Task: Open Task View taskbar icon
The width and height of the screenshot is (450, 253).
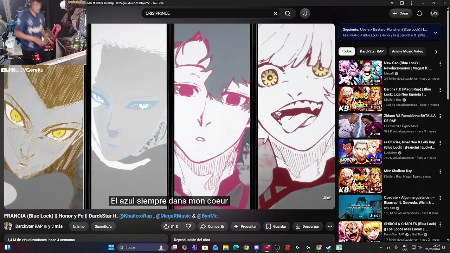Action: [174, 247]
